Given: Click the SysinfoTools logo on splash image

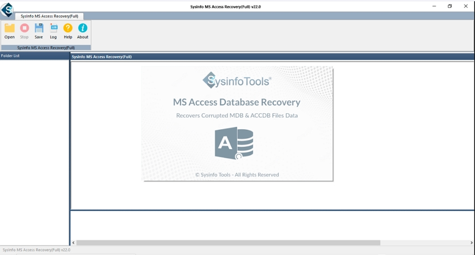Looking at the screenshot, I should pos(237,80).
